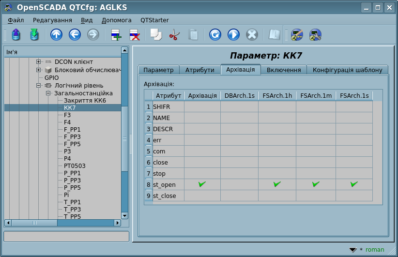
Task: Switch to the Атрибути tab
Action: click(x=199, y=70)
